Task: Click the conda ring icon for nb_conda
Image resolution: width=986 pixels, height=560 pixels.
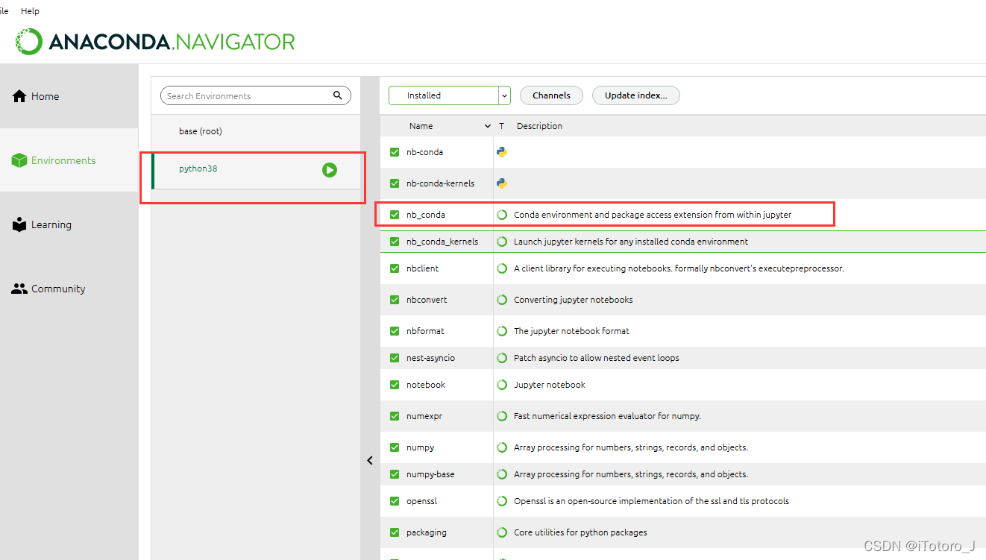Action: pyautogui.click(x=502, y=215)
